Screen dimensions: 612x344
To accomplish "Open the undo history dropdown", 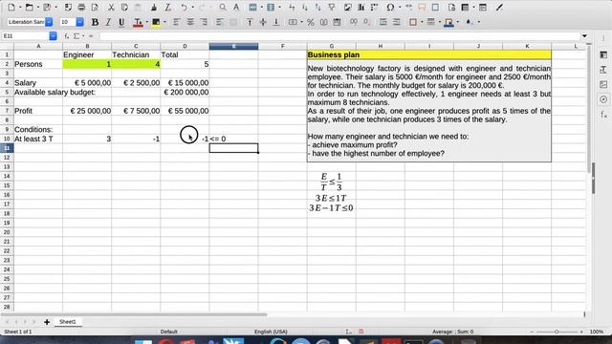I will pyautogui.click(x=192, y=7).
